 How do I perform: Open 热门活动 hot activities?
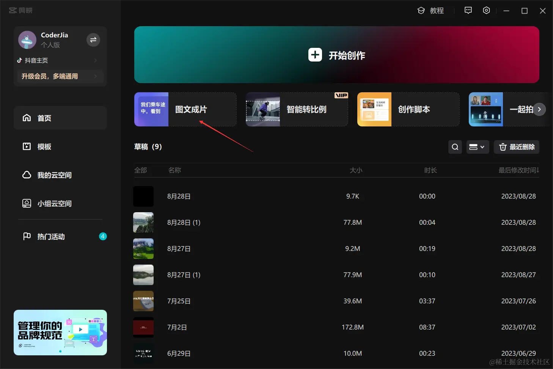(x=60, y=237)
